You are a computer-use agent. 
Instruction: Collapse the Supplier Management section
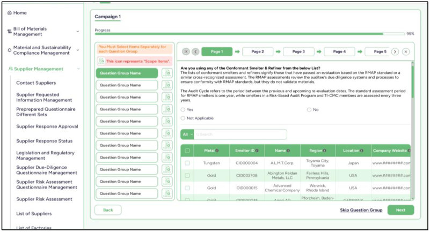78,69
